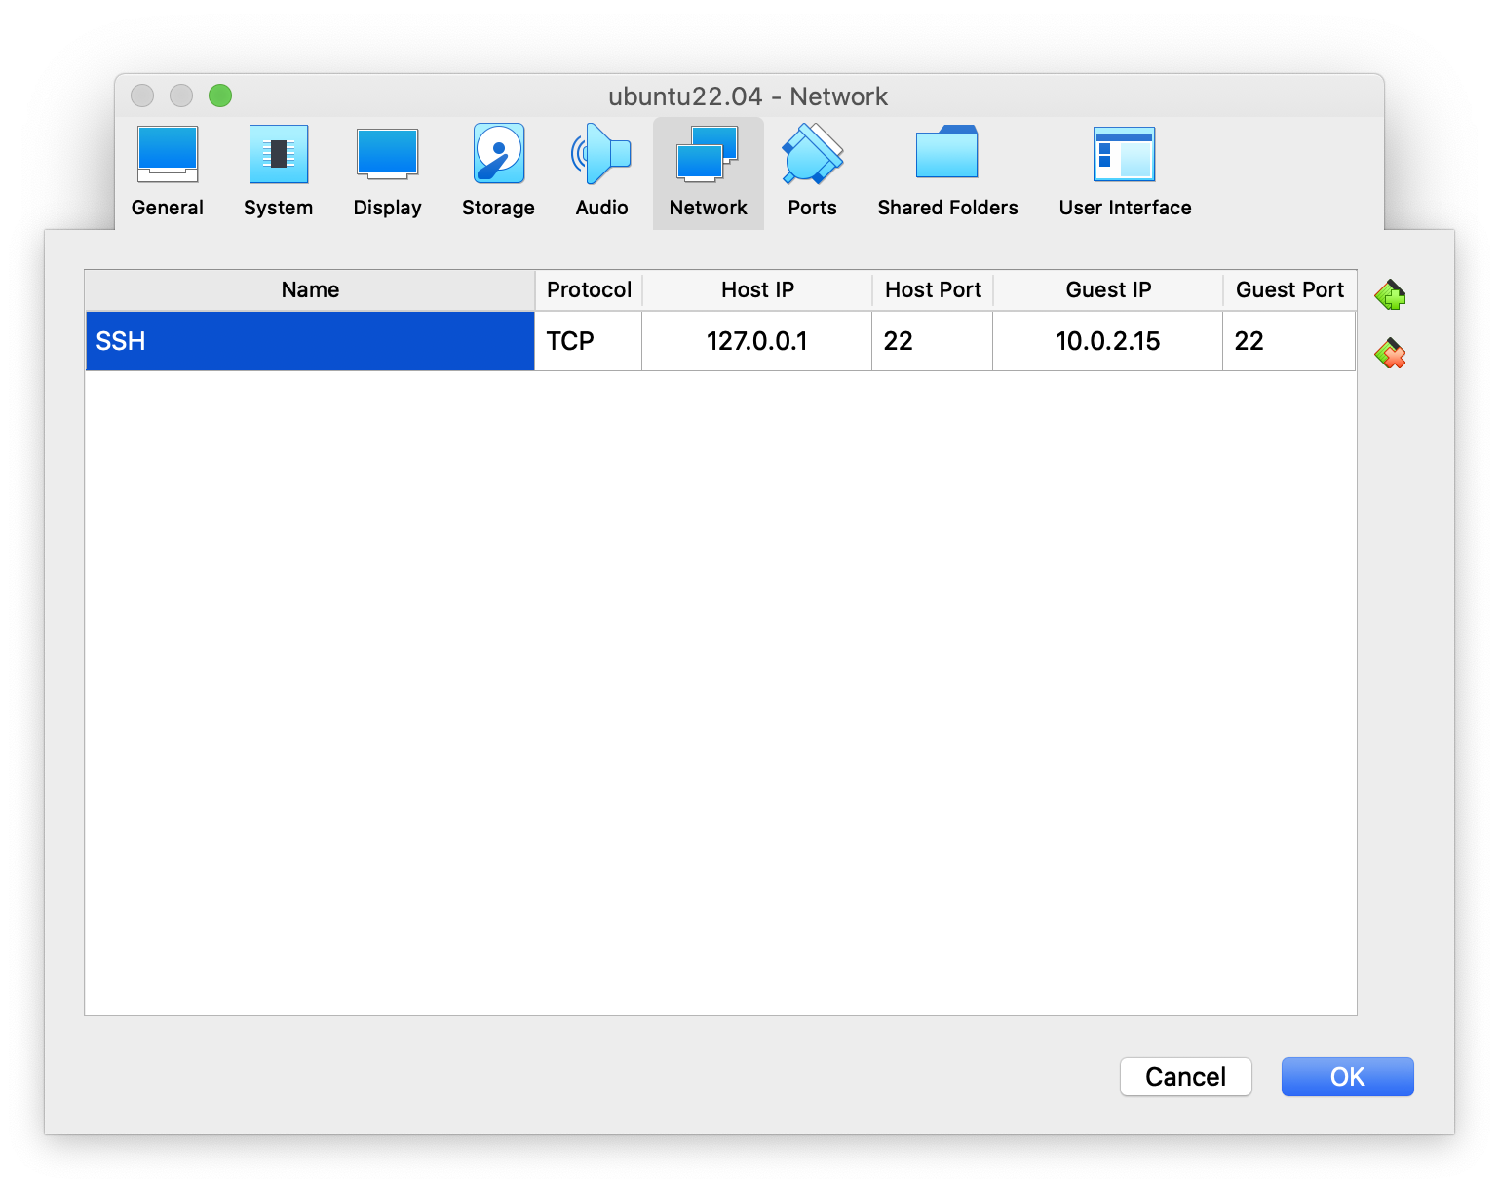Click the TCP protocol cell
Viewport: 1499px width, 1187px height.
pos(588,341)
